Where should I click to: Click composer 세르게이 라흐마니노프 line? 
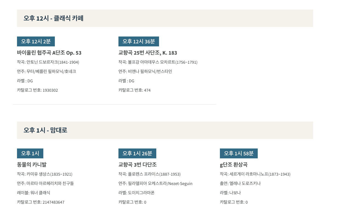[255, 174]
